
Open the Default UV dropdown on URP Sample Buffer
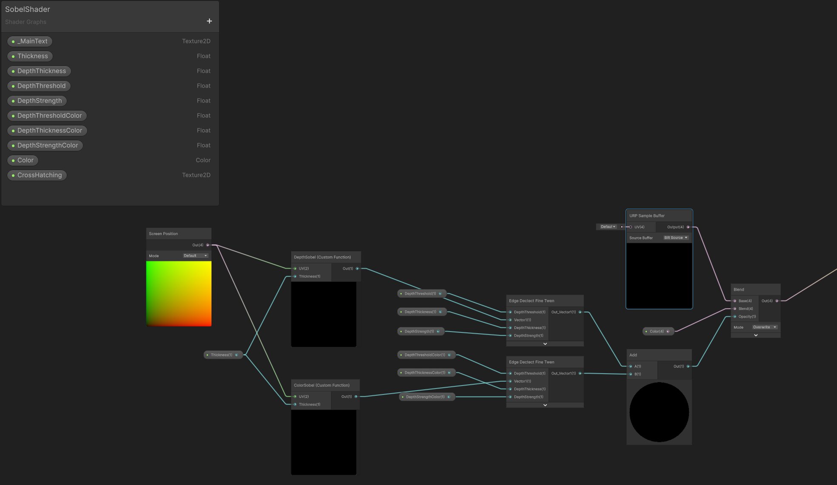click(x=608, y=227)
